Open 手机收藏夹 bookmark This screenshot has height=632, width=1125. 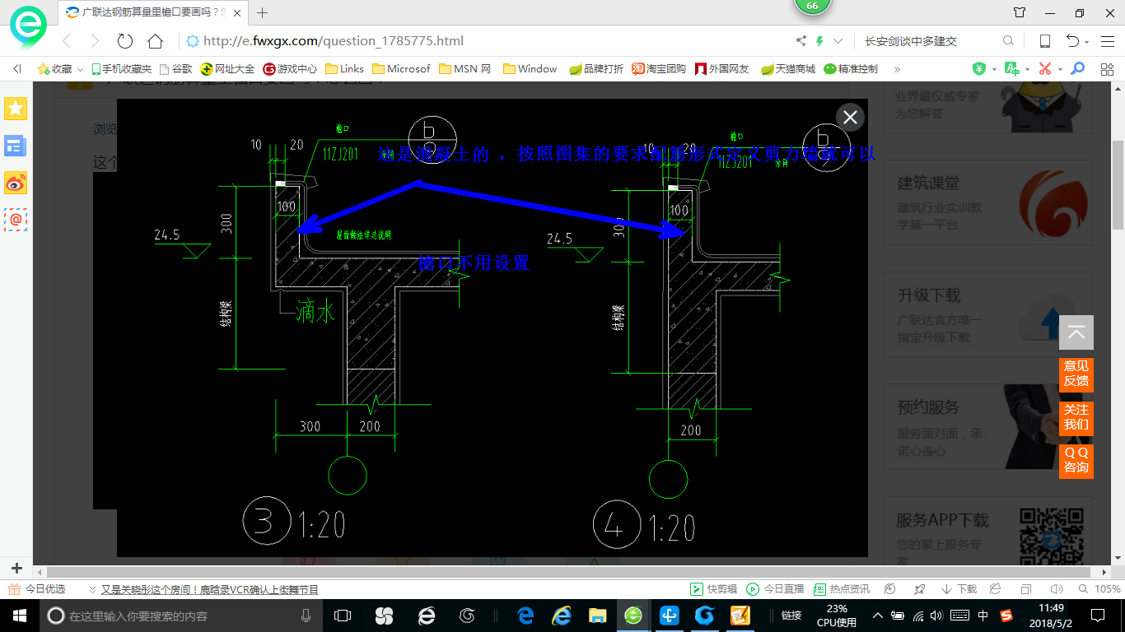point(122,69)
